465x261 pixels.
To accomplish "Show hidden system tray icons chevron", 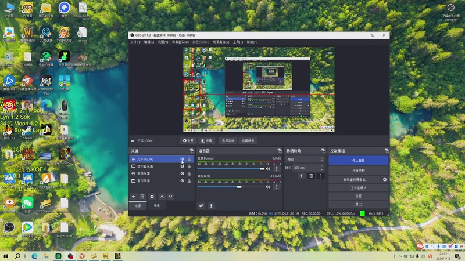I will point(400,256).
